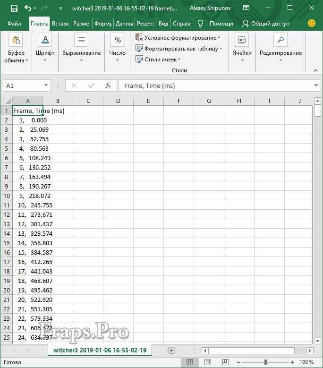Open Условное форматирование menu
The image size is (323, 368).
coord(178,37)
